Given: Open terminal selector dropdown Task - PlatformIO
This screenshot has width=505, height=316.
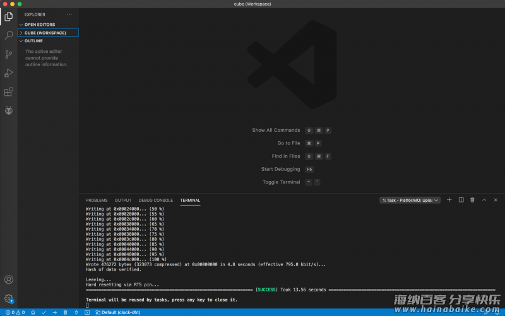Looking at the screenshot, I should 410,200.
